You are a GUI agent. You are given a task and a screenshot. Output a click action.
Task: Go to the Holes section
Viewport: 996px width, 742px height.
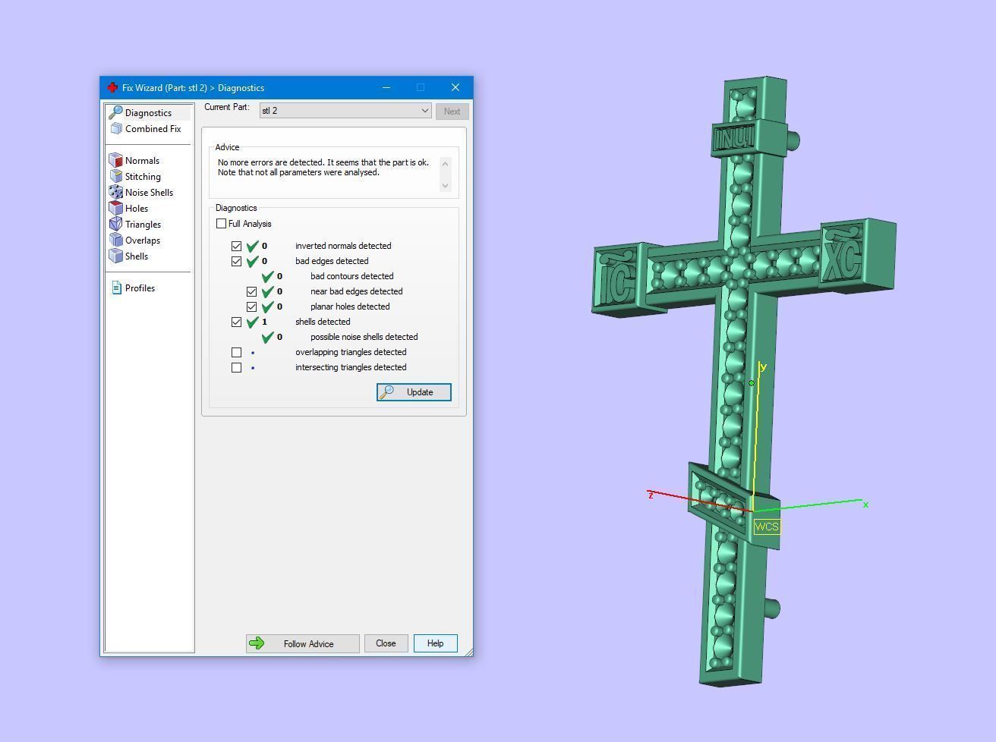tap(137, 209)
